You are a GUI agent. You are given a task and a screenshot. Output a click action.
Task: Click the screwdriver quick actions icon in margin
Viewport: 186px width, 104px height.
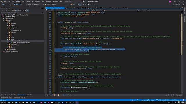(51, 51)
